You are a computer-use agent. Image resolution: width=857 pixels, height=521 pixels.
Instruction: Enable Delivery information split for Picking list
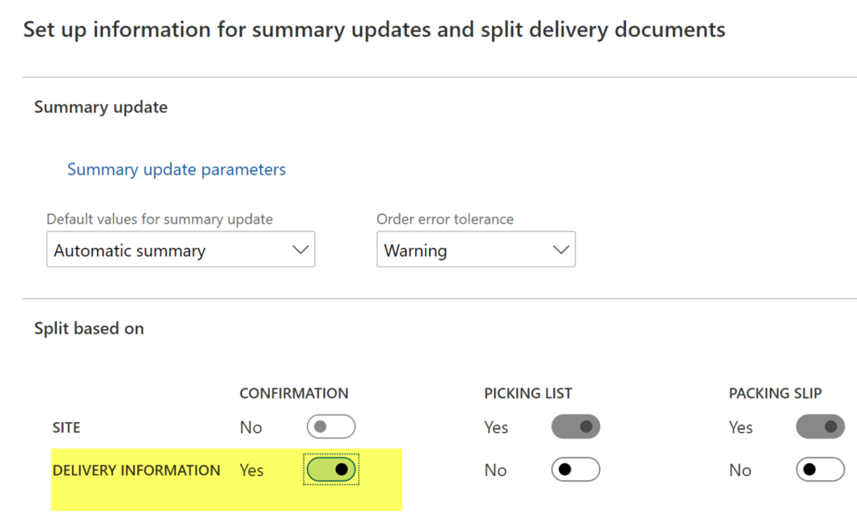576,469
